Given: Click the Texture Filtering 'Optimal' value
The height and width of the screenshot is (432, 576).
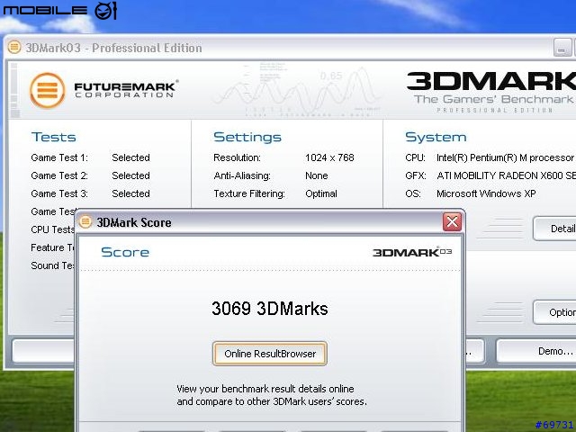Looking at the screenshot, I should (x=321, y=193).
